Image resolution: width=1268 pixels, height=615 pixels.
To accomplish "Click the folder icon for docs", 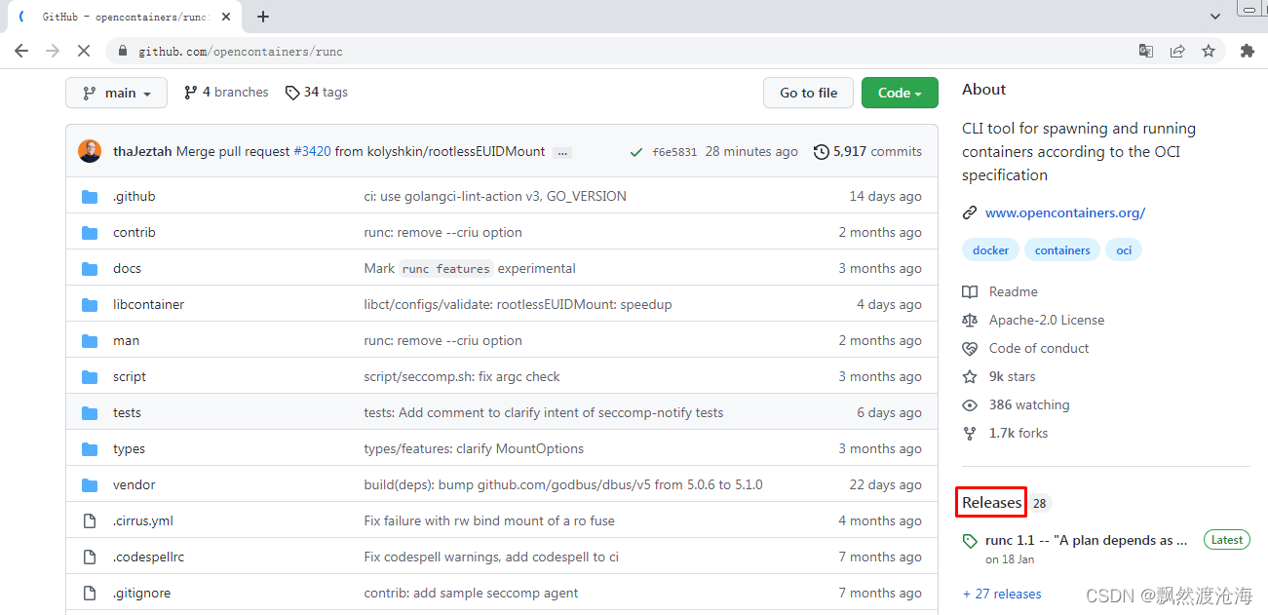I will [90, 268].
